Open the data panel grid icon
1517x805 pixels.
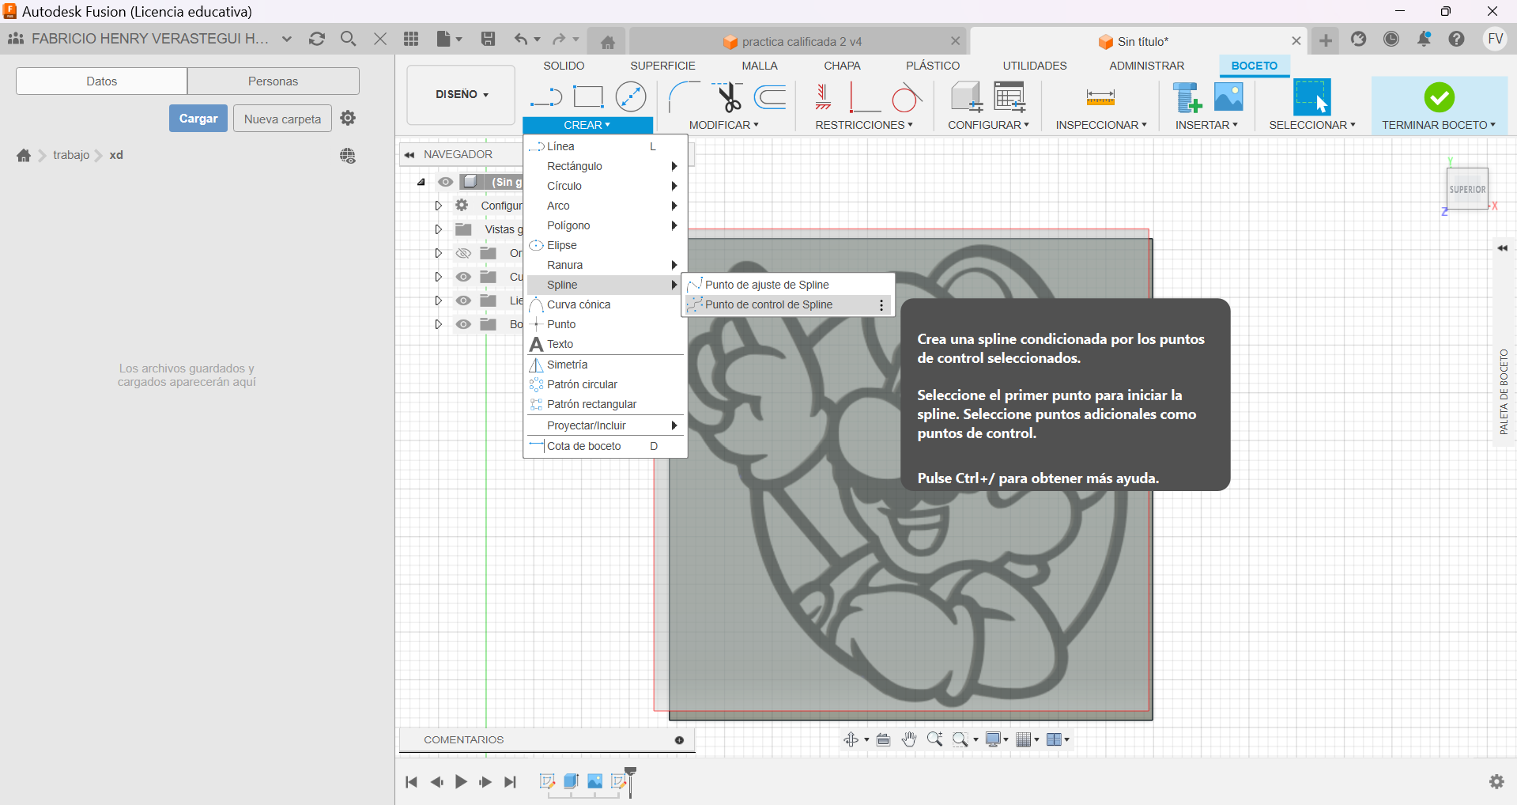point(411,39)
